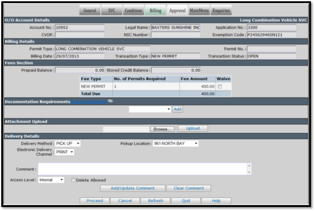The image size is (315, 211).
Task: Open the Electronic Delivery Channel dropdown
Action: click(x=65, y=152)
